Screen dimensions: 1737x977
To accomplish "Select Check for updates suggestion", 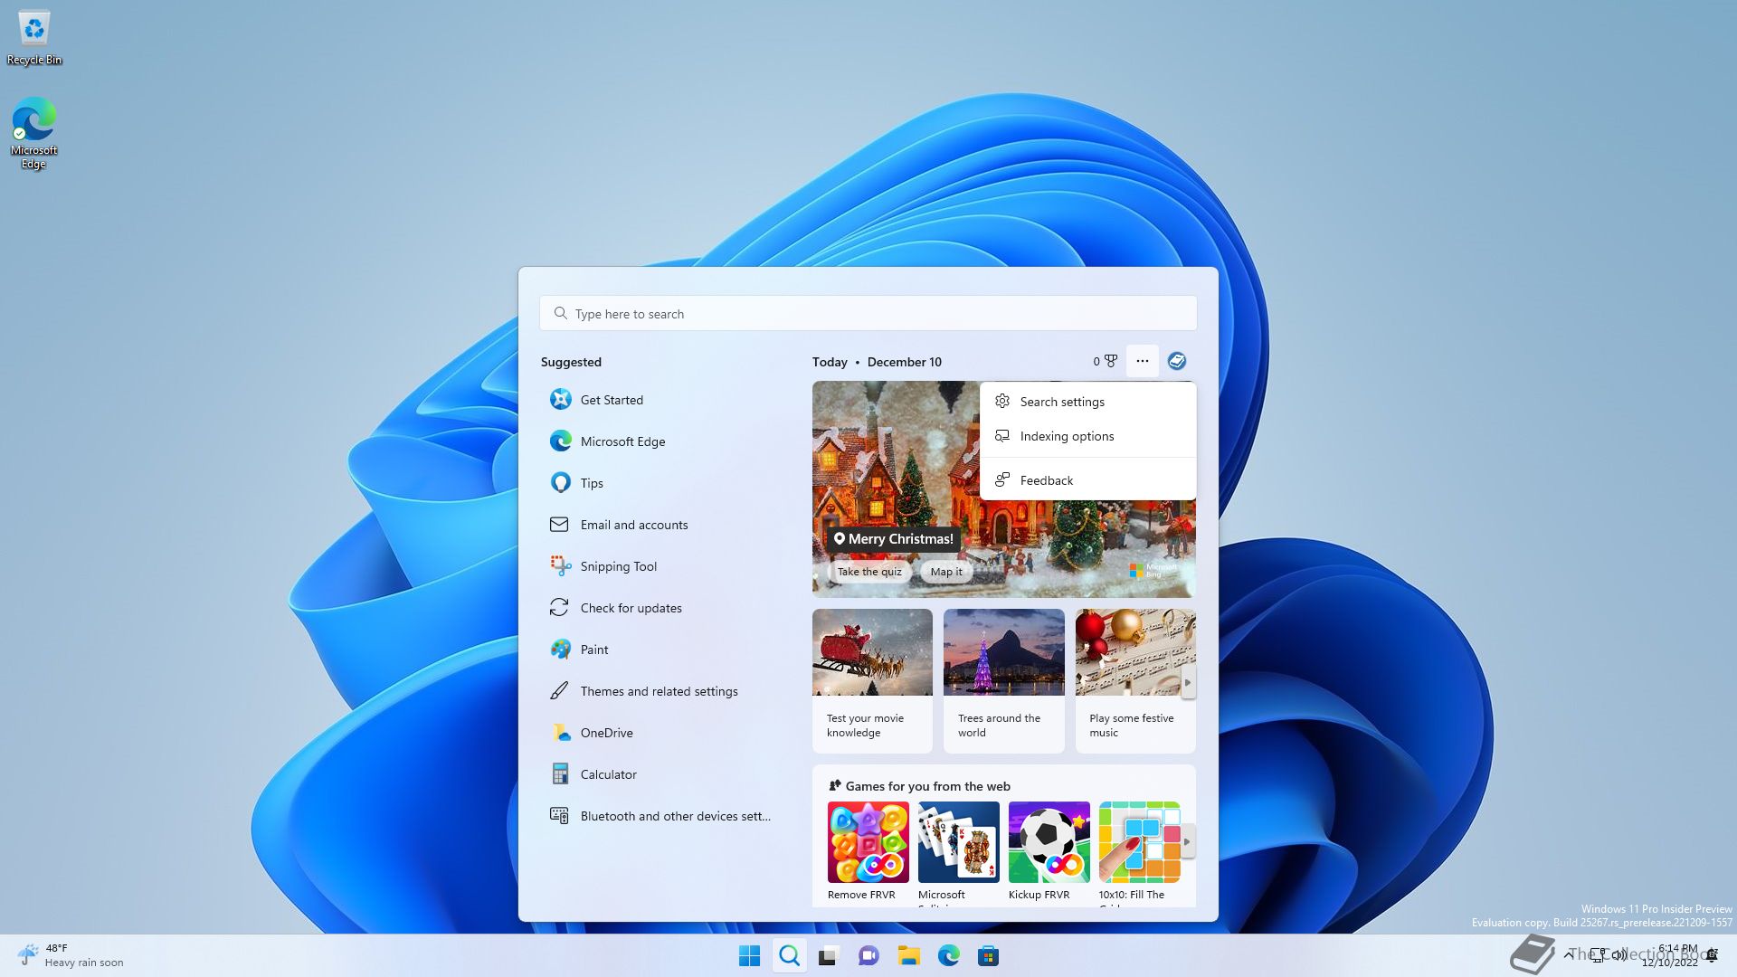I will pyautogui.click(x=660, y=608).
